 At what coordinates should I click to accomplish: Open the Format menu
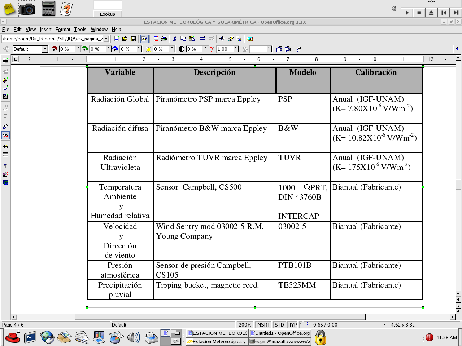[63, 30]
